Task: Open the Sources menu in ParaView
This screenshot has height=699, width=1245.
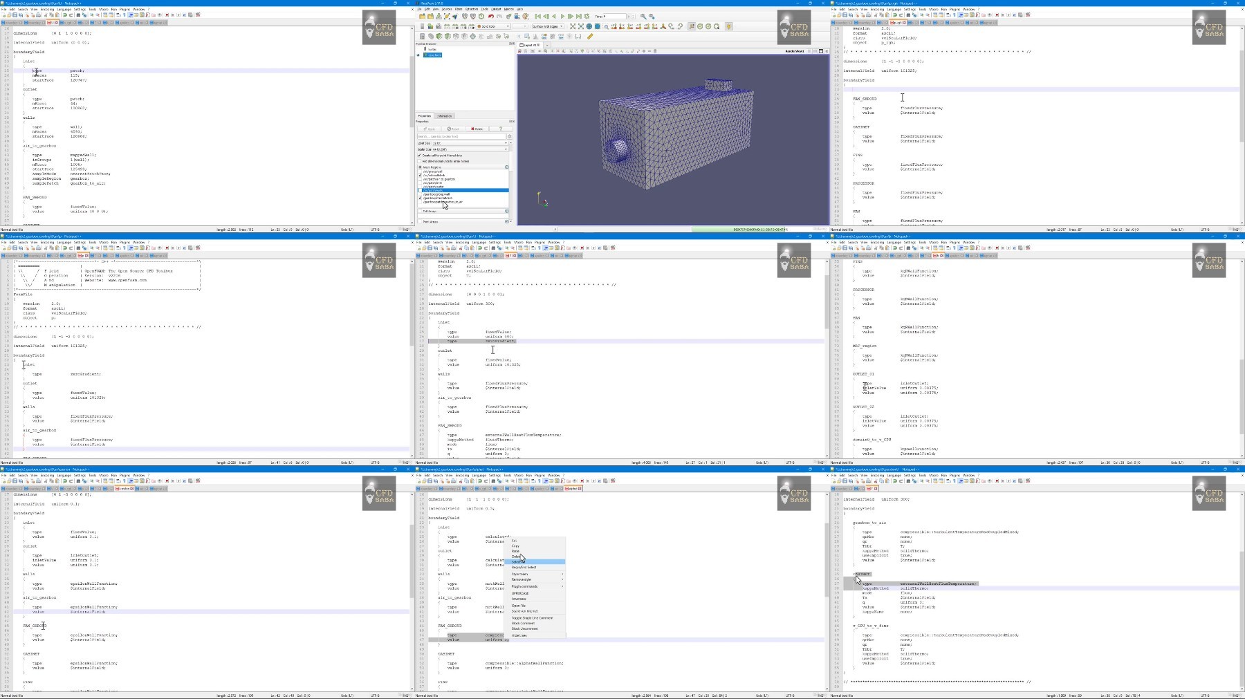Action: tap(446, 9)
